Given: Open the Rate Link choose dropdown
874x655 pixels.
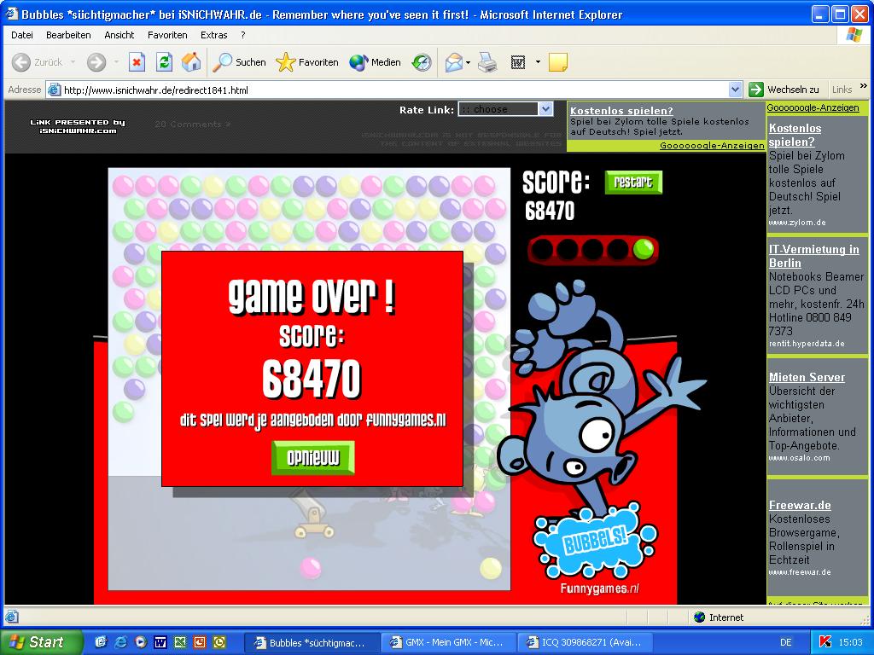Looking at the screenshot, I should coord(505,109).
